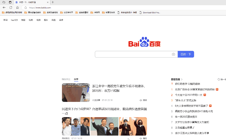Open headline 浙江金华一高校男生被女生喷不明液体
Viewport: 226px width, 140px height.
click(x=119, y=88)
